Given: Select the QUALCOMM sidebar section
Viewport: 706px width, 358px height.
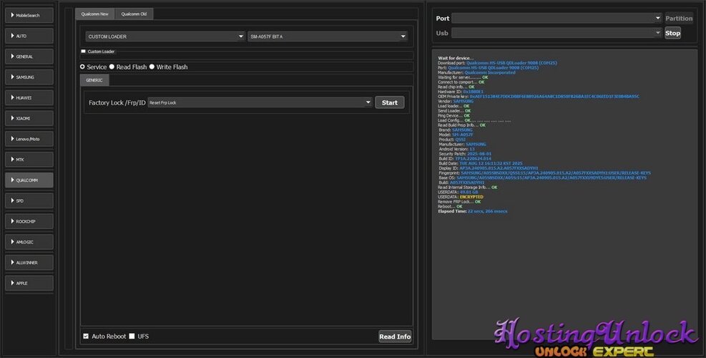Looking at the screenshot, I should click(29, 180).
